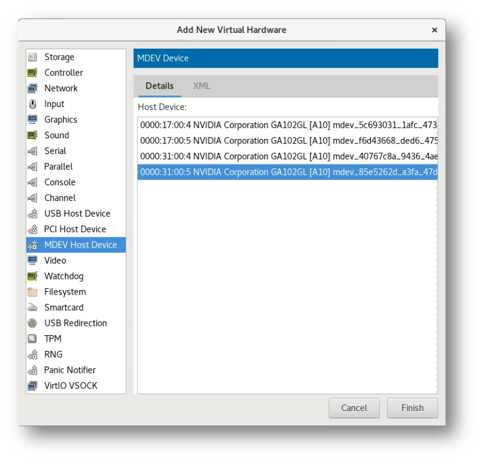Screen dimensions: 482x462
Task: Select Video in the hardware list
Action: (76, 261)
